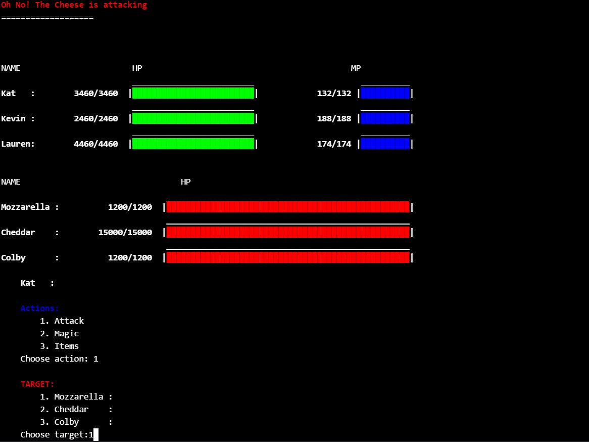Choose the "1. Attack" action option

pos(62,321)
